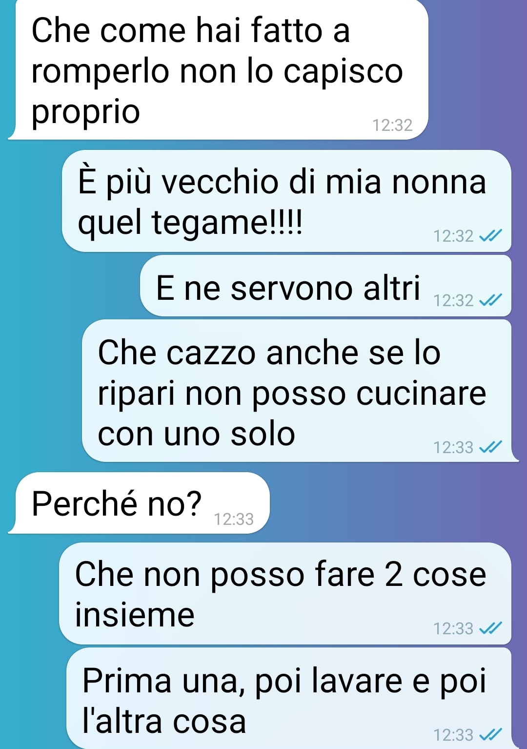527x749 pixels.
Task: Tap 12:33 timestamp on 'insieme' message
Action: click(x=453, y=628)
